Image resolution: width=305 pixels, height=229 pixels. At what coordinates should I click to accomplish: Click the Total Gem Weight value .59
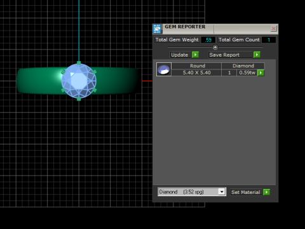pos(208,40)
